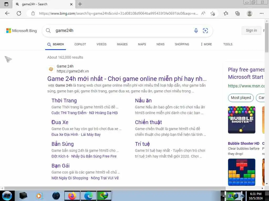Open the Game 24h mới nhất result title
The image size is (269, 201).
[x=127, y=79]
